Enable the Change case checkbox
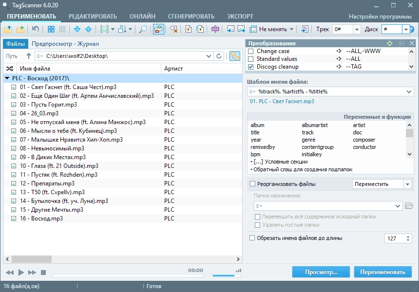The image size is (419, 292). pyautogui.click(x=250, y=51)
